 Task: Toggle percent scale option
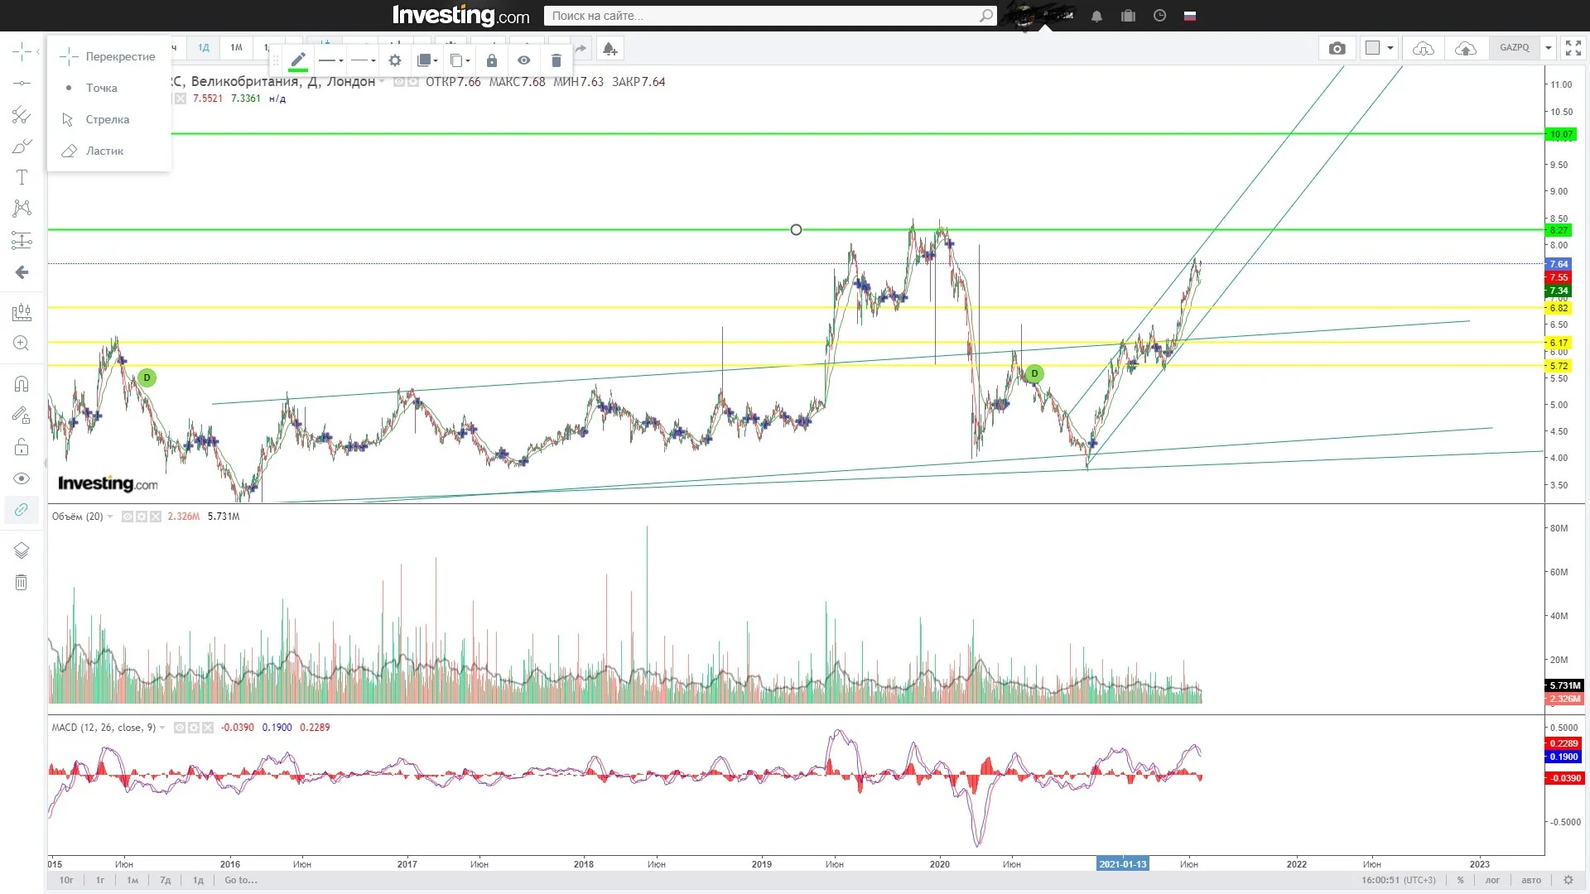pos(1461,880)
